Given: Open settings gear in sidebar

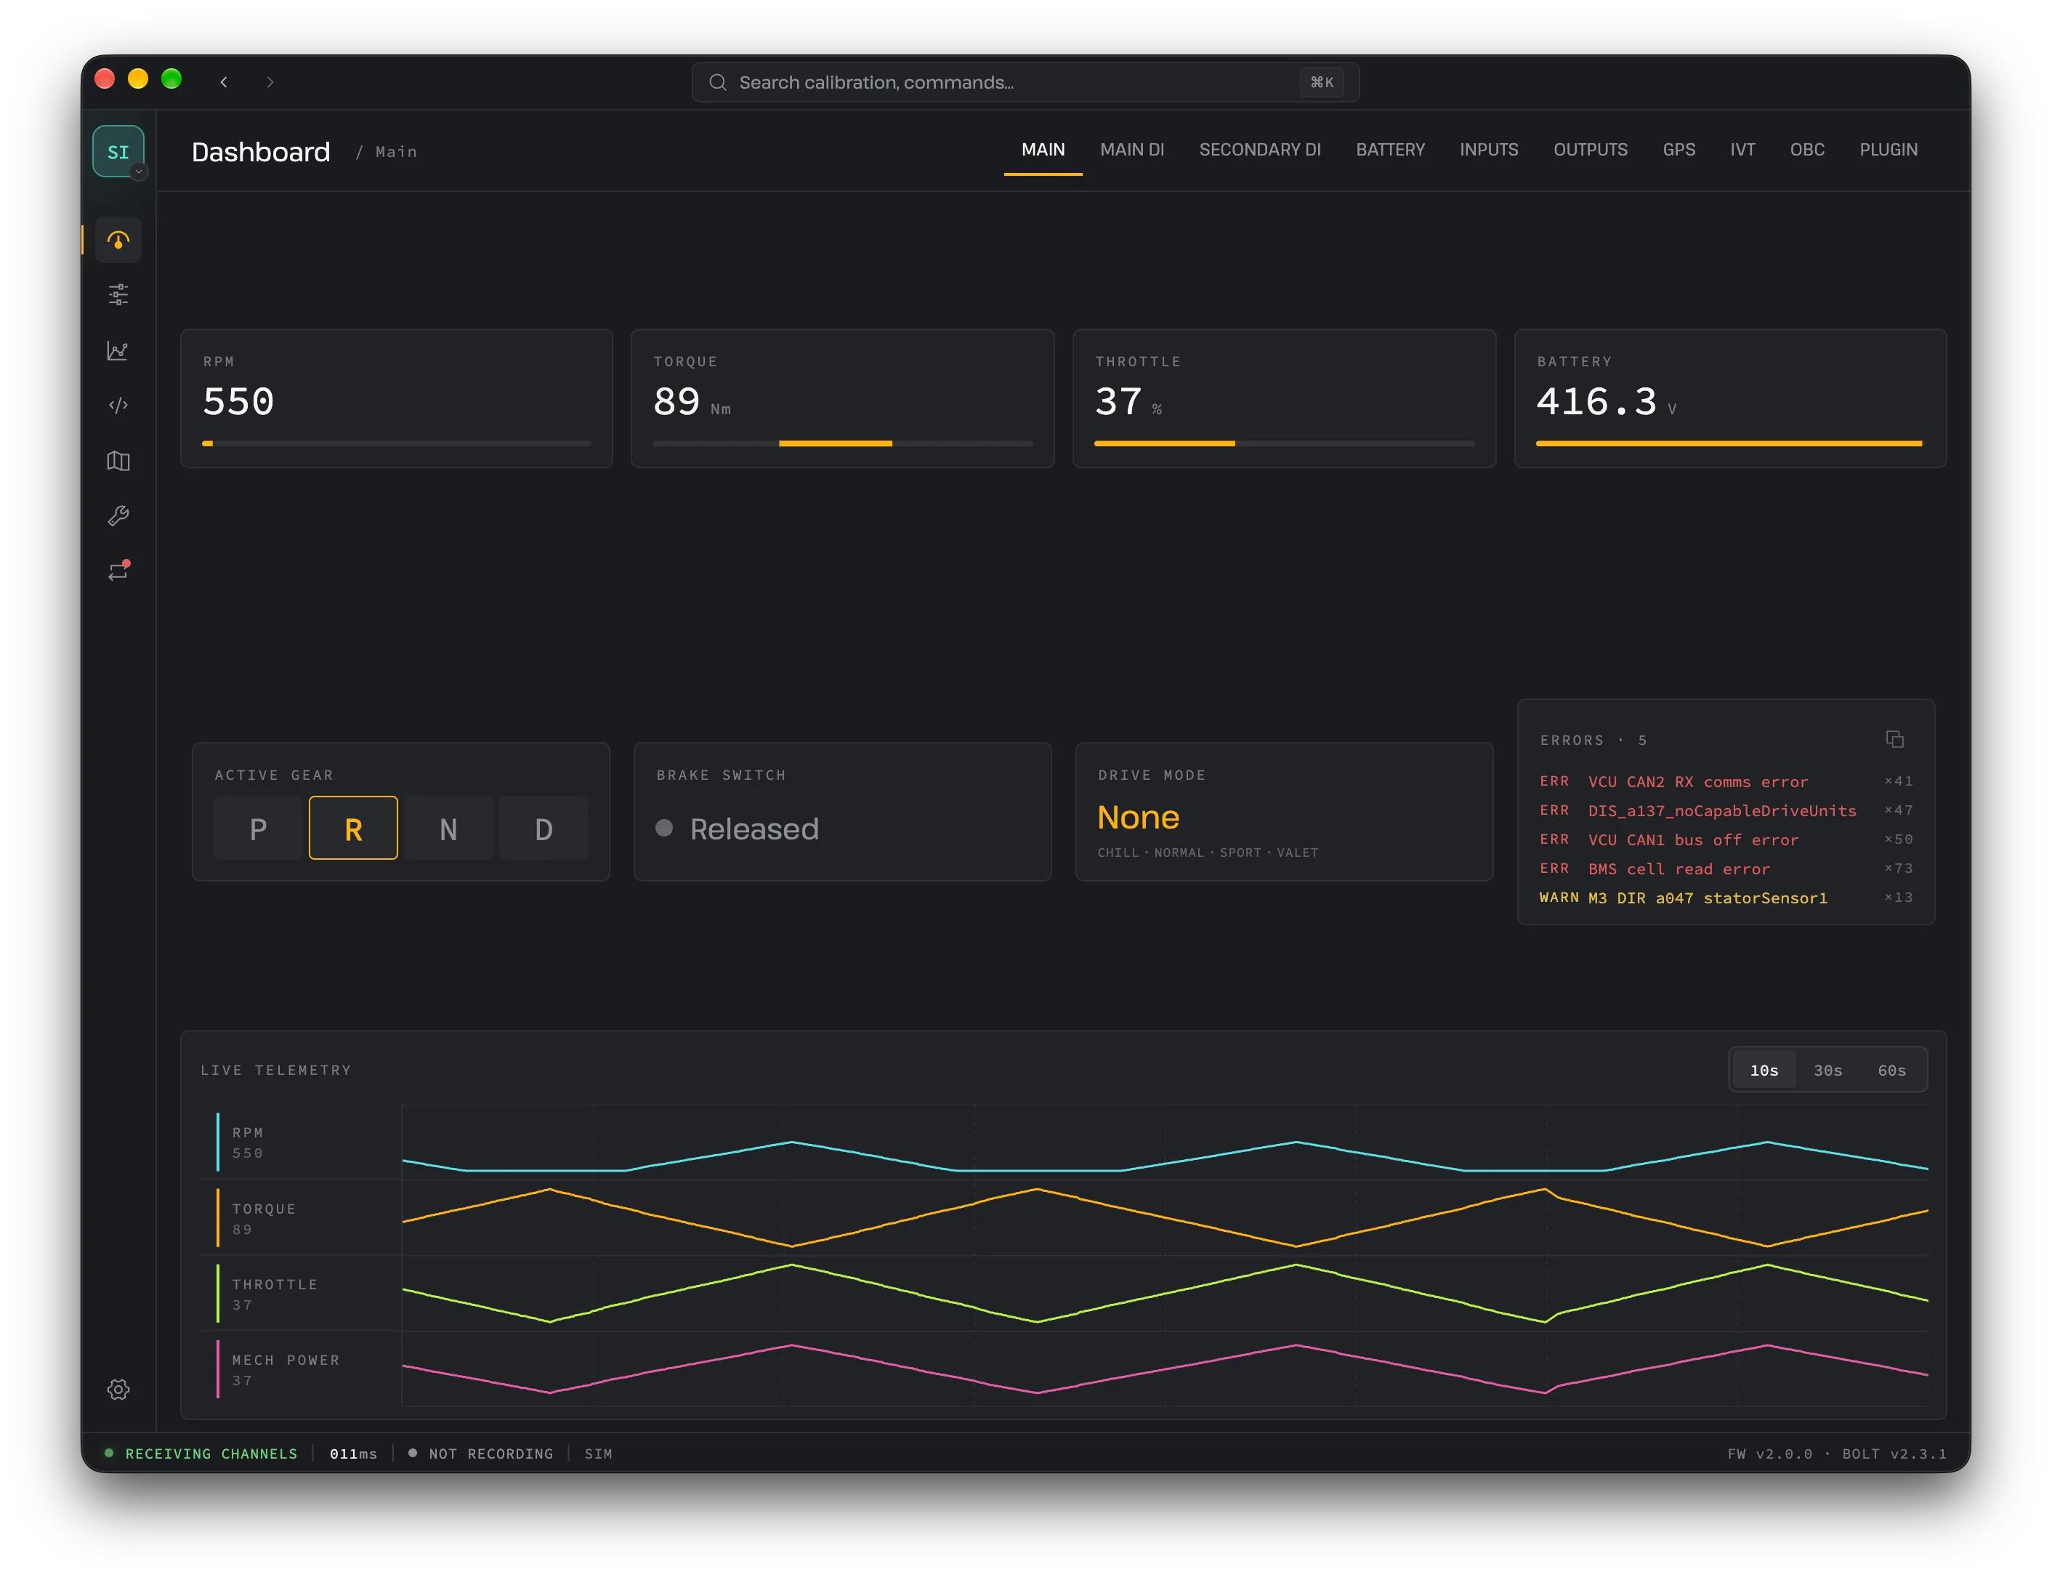Looking at the screenshot, I should [118, 1389].
